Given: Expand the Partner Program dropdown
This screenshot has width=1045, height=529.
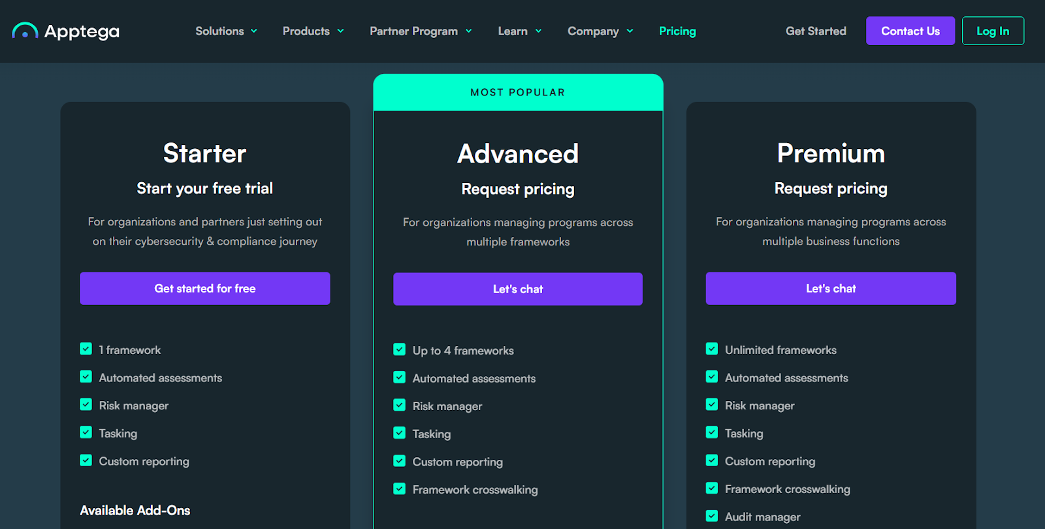Looking at the screenshot, I should pos(421,31).
